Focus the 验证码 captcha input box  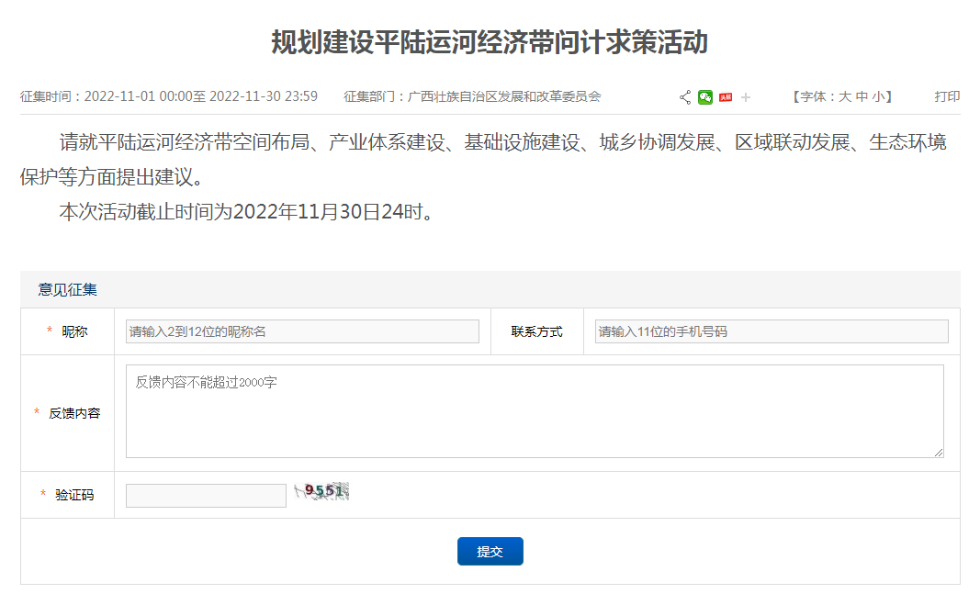coord(206,496)
